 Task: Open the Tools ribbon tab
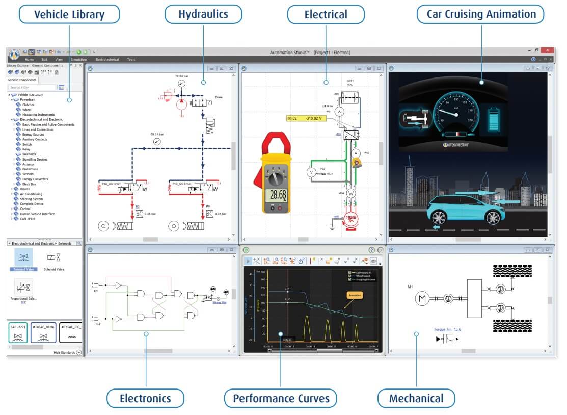pos(131,59)
